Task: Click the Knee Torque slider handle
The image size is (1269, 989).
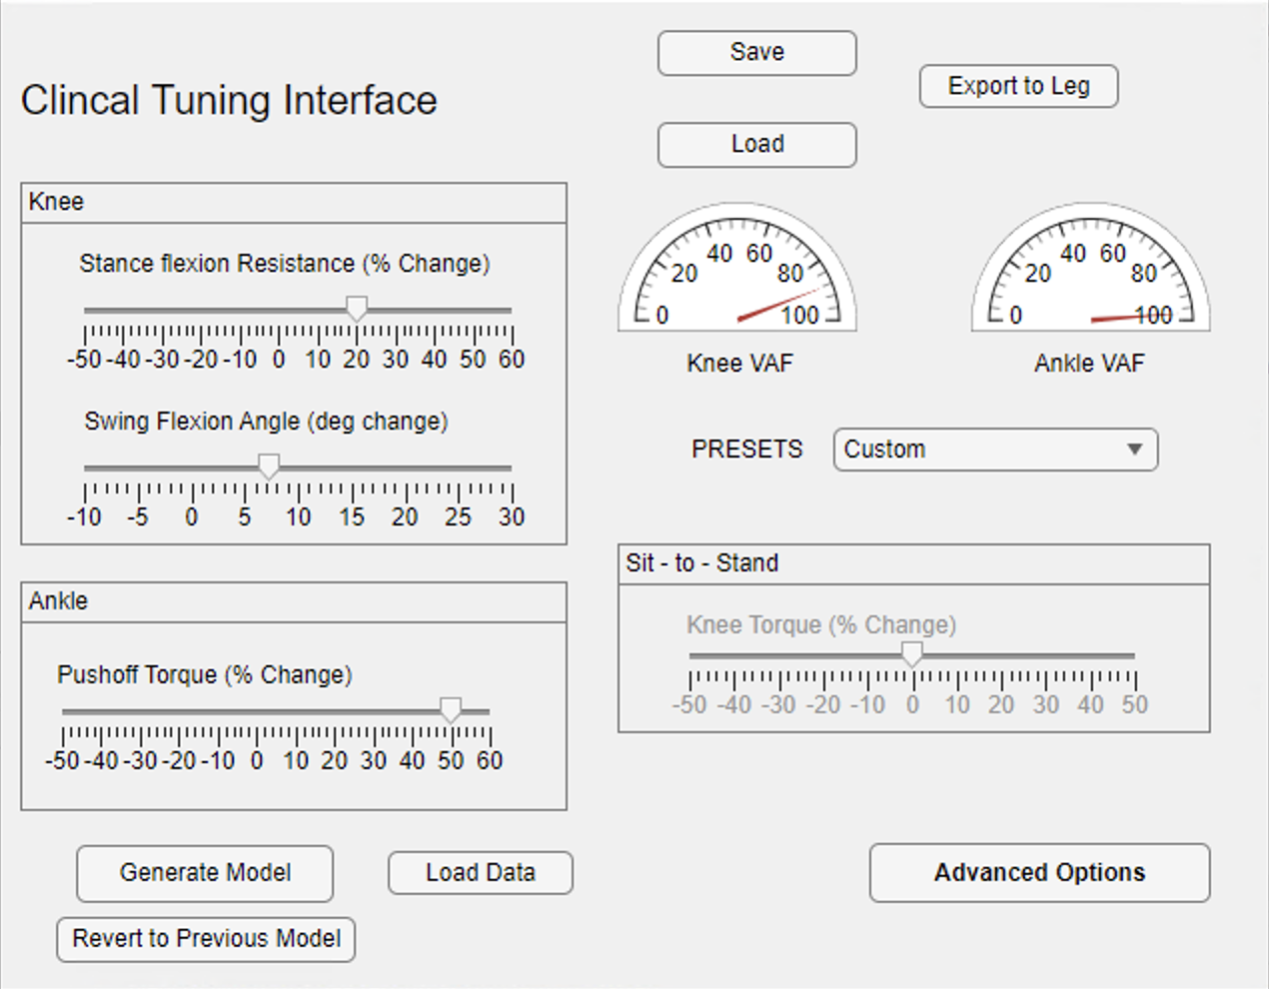Action: [911, 653]
